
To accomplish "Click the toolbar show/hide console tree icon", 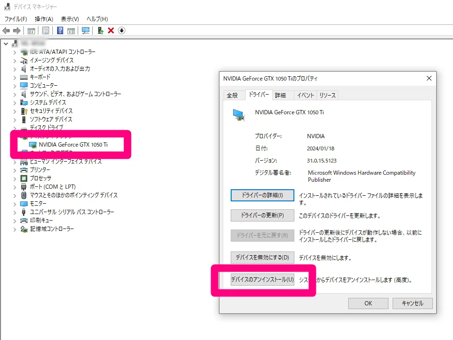I will [x=31, y=30].
